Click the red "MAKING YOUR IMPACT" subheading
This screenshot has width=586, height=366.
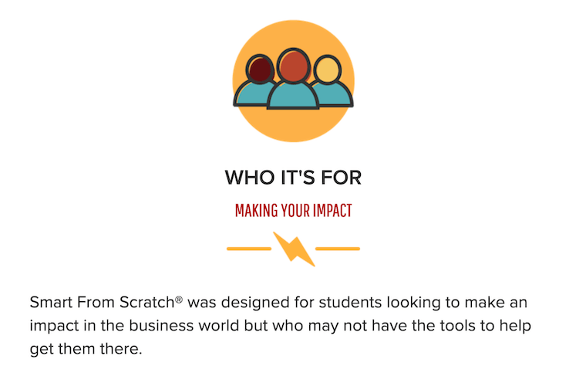[293, 210]
